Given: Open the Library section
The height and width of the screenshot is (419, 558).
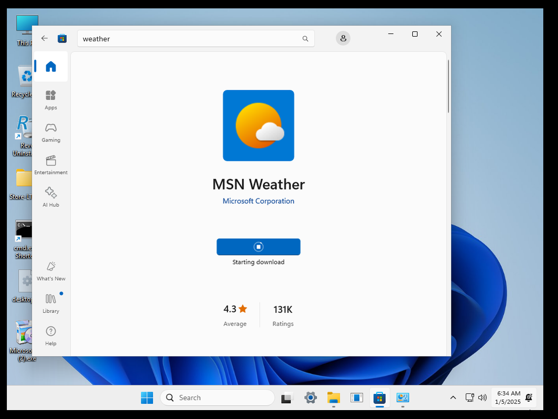Looking at the screenshot, I should (x=51, y=304).
